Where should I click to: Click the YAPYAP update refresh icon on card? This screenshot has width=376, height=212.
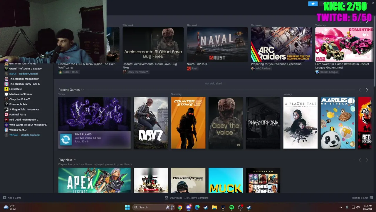[x=66, y=140]
